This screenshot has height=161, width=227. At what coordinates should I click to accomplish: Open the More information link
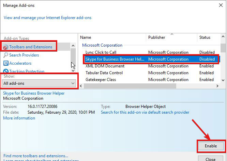pyautogui.click(x=19, y=118)
